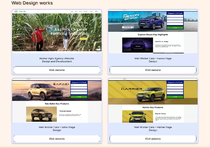Expand the Products dropdown in the Akshar Agro navbar
The width and height of the screenshot is (210, 148).
click(86, 11)
